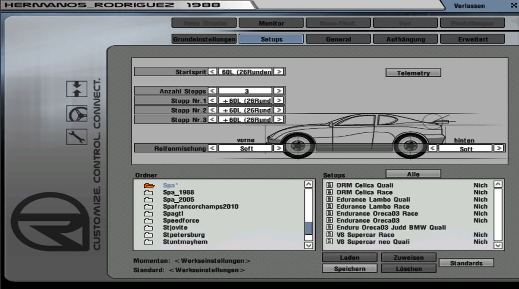The width and height of the screenshot is (519, 289).
Task: Click the up-down arrows icon in sidebar
Action: (x=77, y=89)
